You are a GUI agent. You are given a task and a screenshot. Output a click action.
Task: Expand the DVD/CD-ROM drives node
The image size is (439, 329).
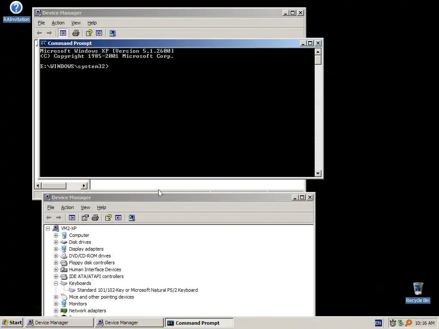(x=56, y=256)
